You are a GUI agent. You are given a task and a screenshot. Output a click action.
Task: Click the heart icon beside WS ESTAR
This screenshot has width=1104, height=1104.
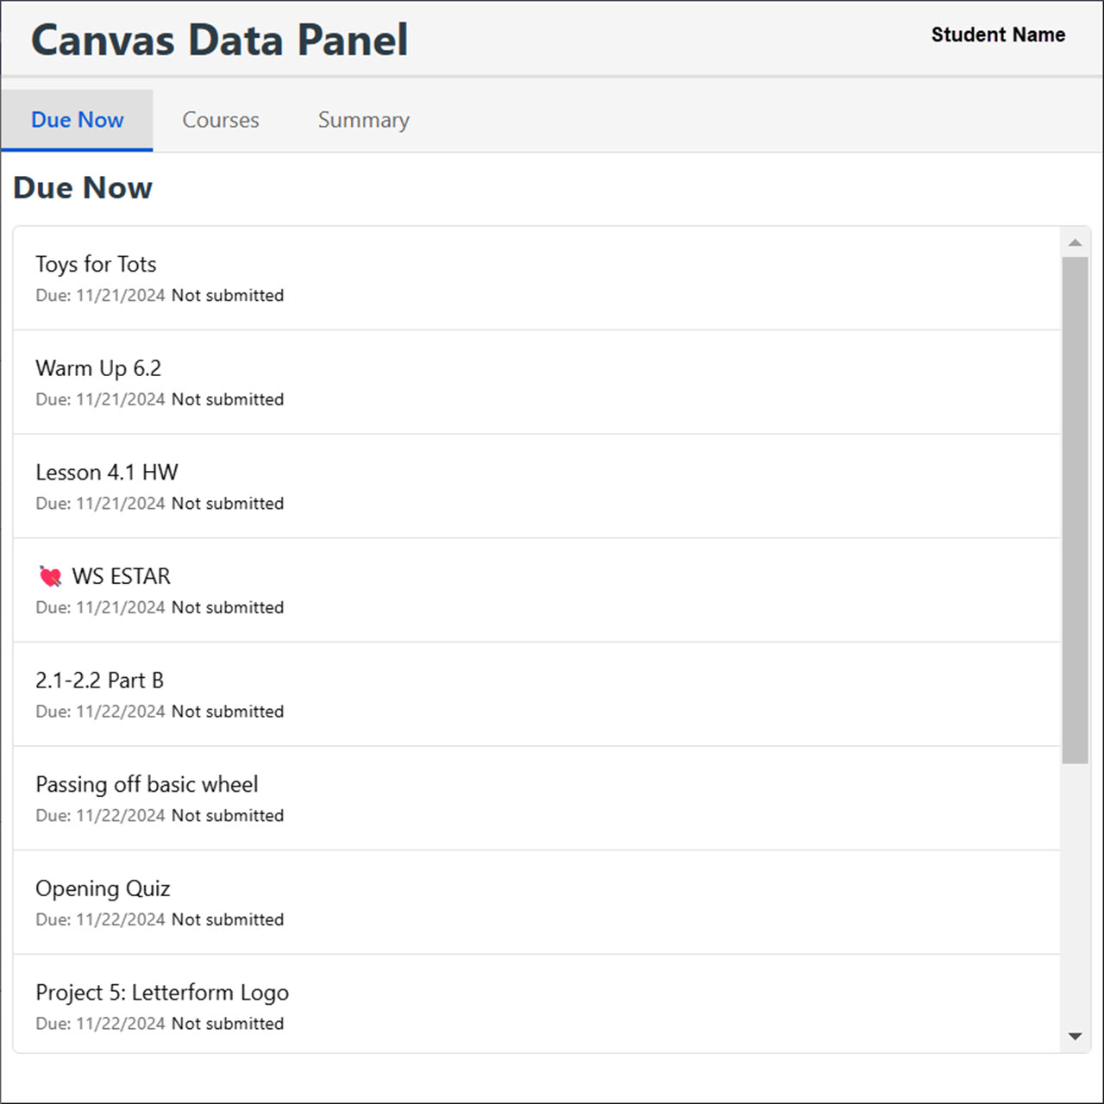51,576
